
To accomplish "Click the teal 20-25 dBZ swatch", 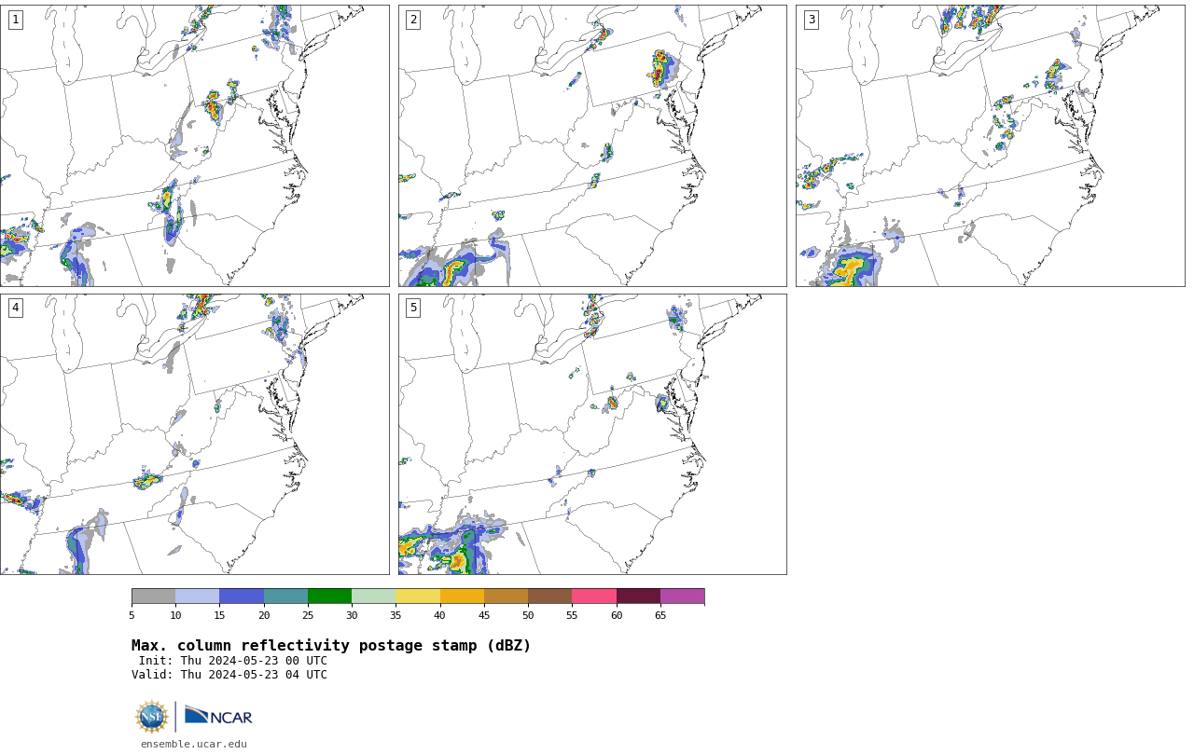I will 285,596.
